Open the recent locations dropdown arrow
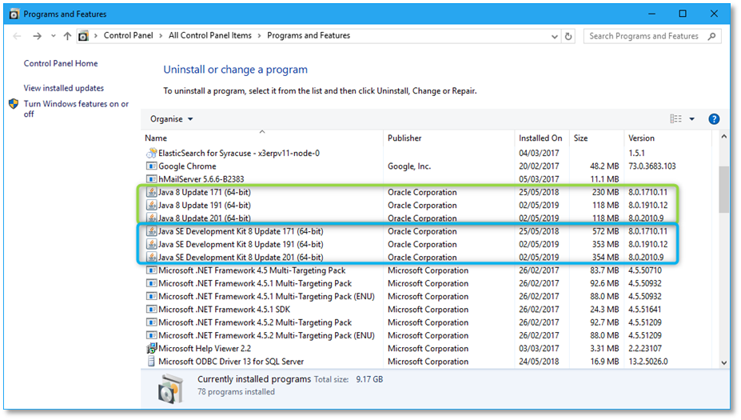The width and height of the screenshot is (741, 420). pos(53,36)
